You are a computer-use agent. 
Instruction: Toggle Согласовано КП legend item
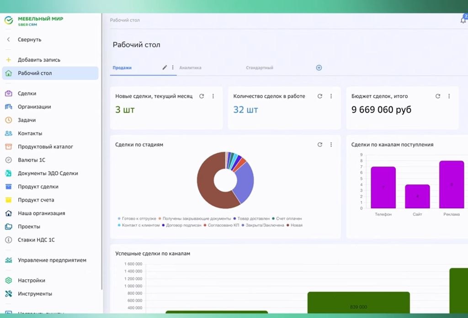[x=222, y=225]
